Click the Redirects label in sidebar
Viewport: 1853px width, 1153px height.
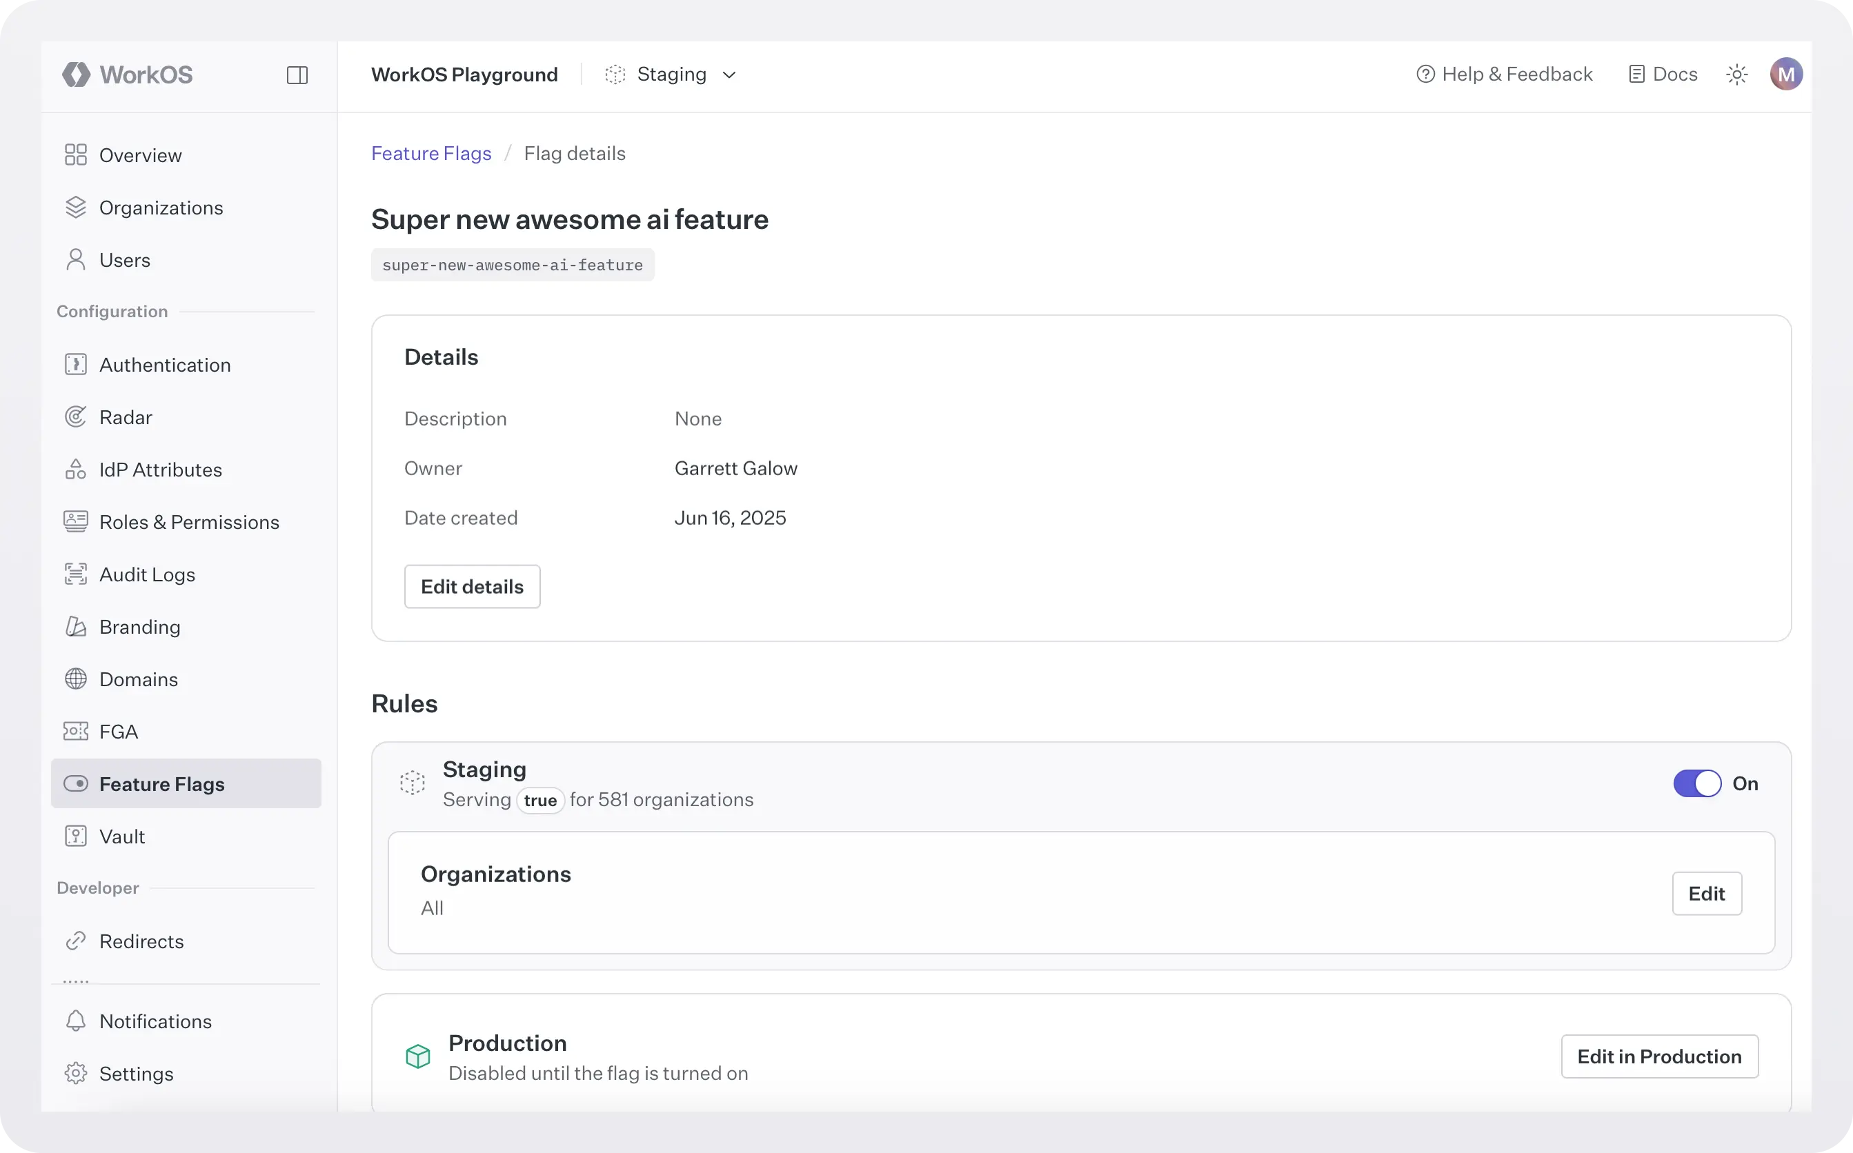click(142, 941)
